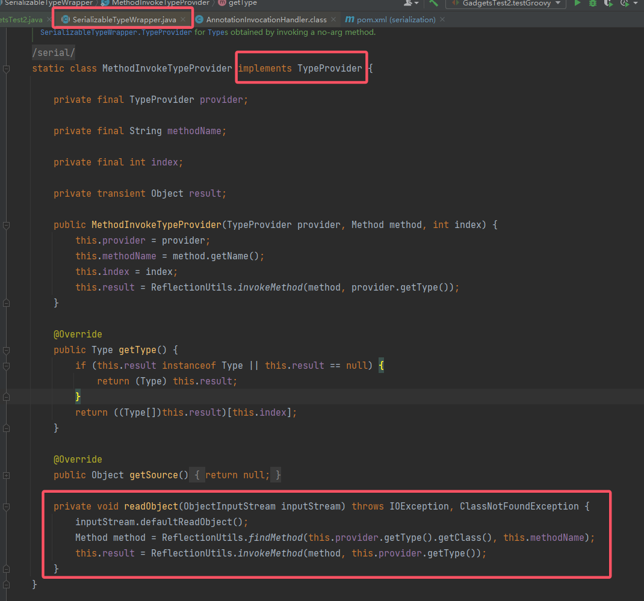Click the /serial/ doc tag

54,52
